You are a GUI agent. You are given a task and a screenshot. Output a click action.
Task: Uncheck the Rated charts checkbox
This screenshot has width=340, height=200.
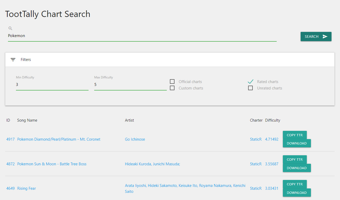[x=250, y=82]
